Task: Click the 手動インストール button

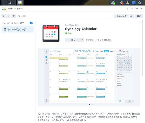Action: pyautogui.click(x=124, y=16)
